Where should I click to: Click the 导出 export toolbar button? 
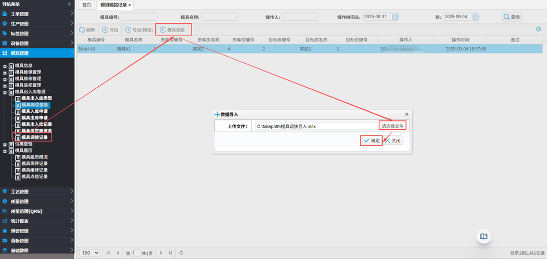110,30
